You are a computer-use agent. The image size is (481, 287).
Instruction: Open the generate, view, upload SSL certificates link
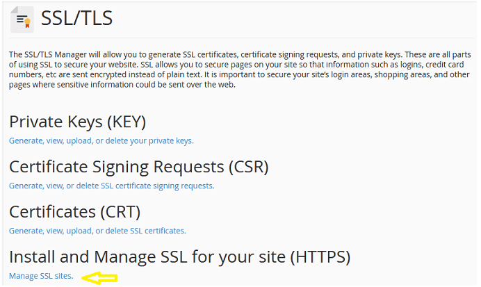coord(97,231)
